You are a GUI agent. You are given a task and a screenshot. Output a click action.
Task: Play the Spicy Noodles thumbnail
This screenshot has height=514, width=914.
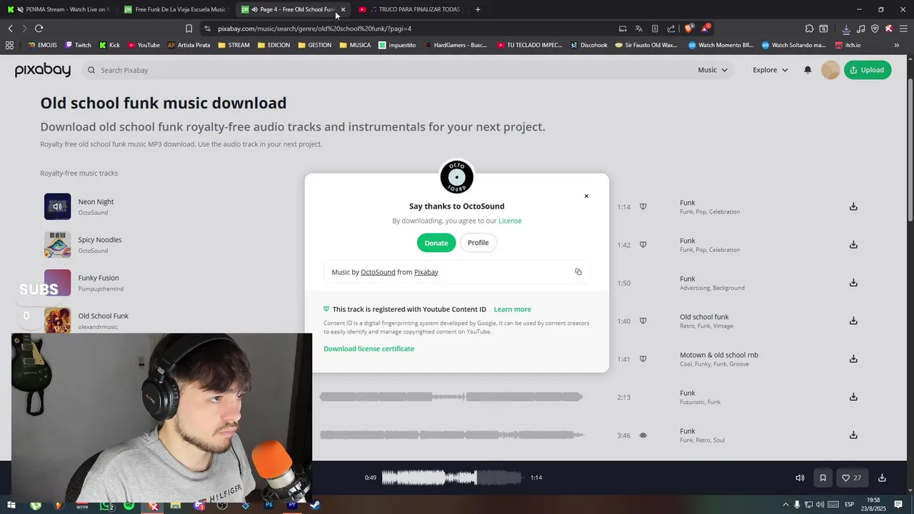[57, 245]
